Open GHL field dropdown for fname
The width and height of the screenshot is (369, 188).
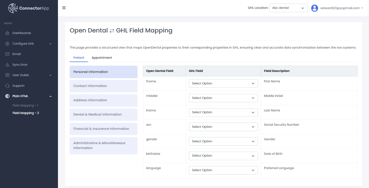223,83
